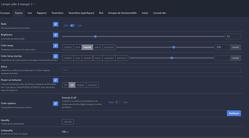Screen dimensions: 249x138
Task: Click the Color temp mired input field
Action: 223,47
